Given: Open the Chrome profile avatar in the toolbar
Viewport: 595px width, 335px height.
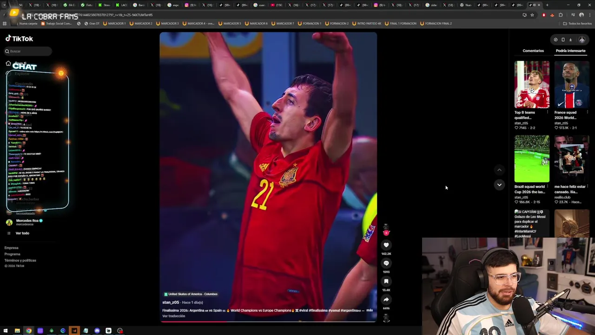Looking at the screenshot, I should point(582,15).
